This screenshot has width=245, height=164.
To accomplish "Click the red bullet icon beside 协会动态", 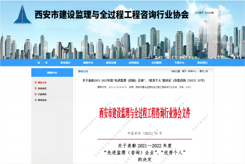I will click(x=36, y=88).
